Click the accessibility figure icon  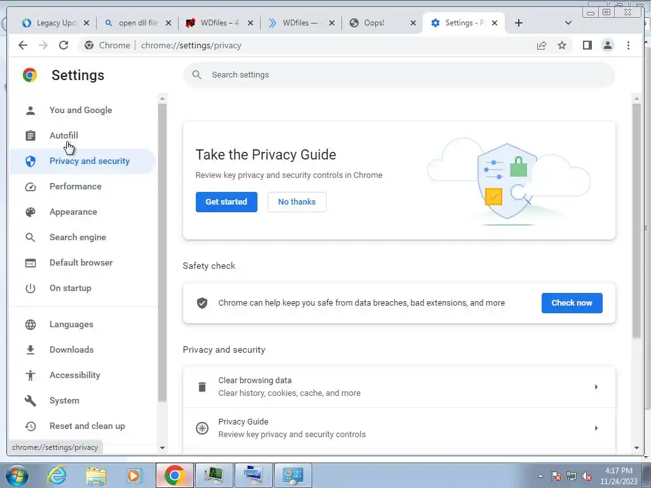coord(31,375)
